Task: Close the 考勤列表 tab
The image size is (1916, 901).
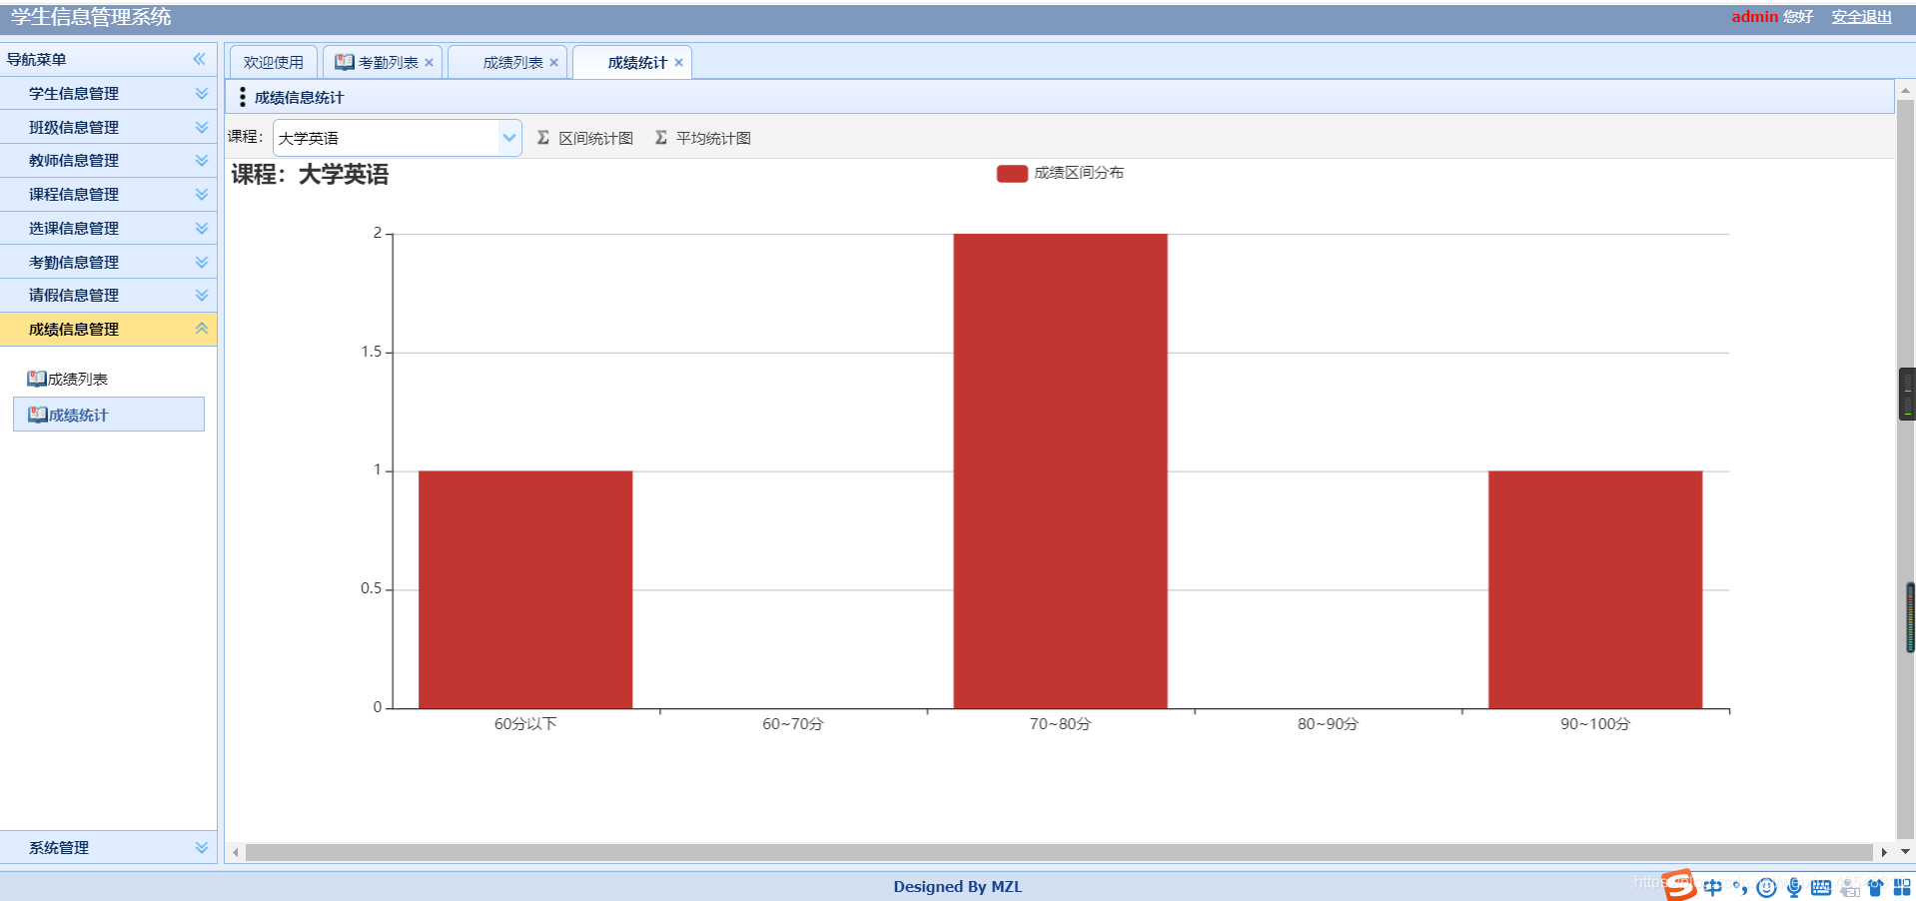Action: pos(430,62)
